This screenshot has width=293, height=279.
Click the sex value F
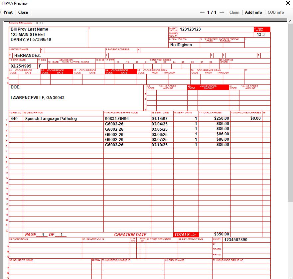pyautogui.click(x=40, y=66)
